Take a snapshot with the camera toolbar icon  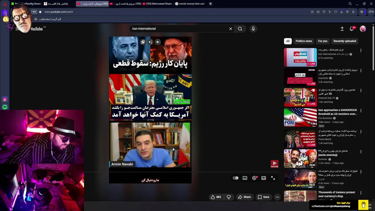pyautogui.click(x=318, y=12)
